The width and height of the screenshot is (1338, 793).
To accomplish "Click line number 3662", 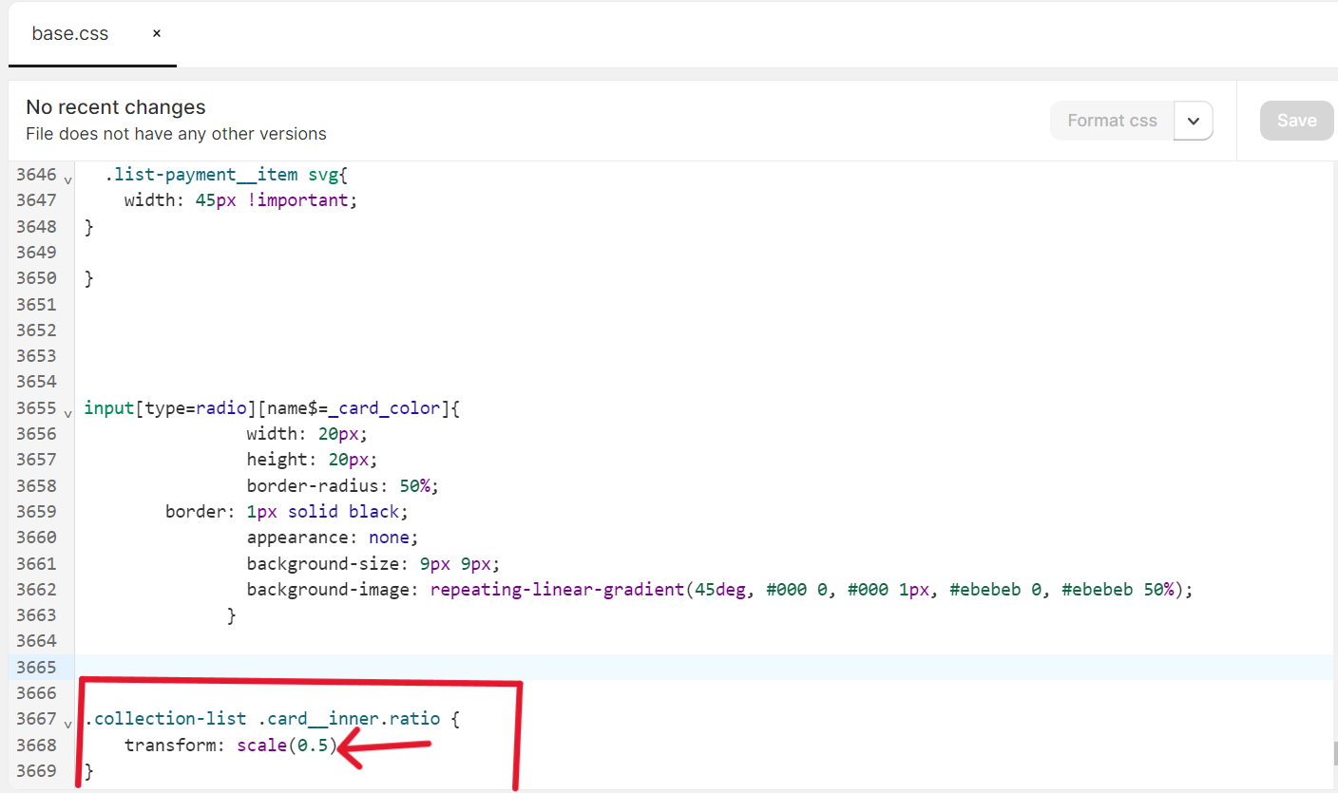I will [x=36, y=589].
